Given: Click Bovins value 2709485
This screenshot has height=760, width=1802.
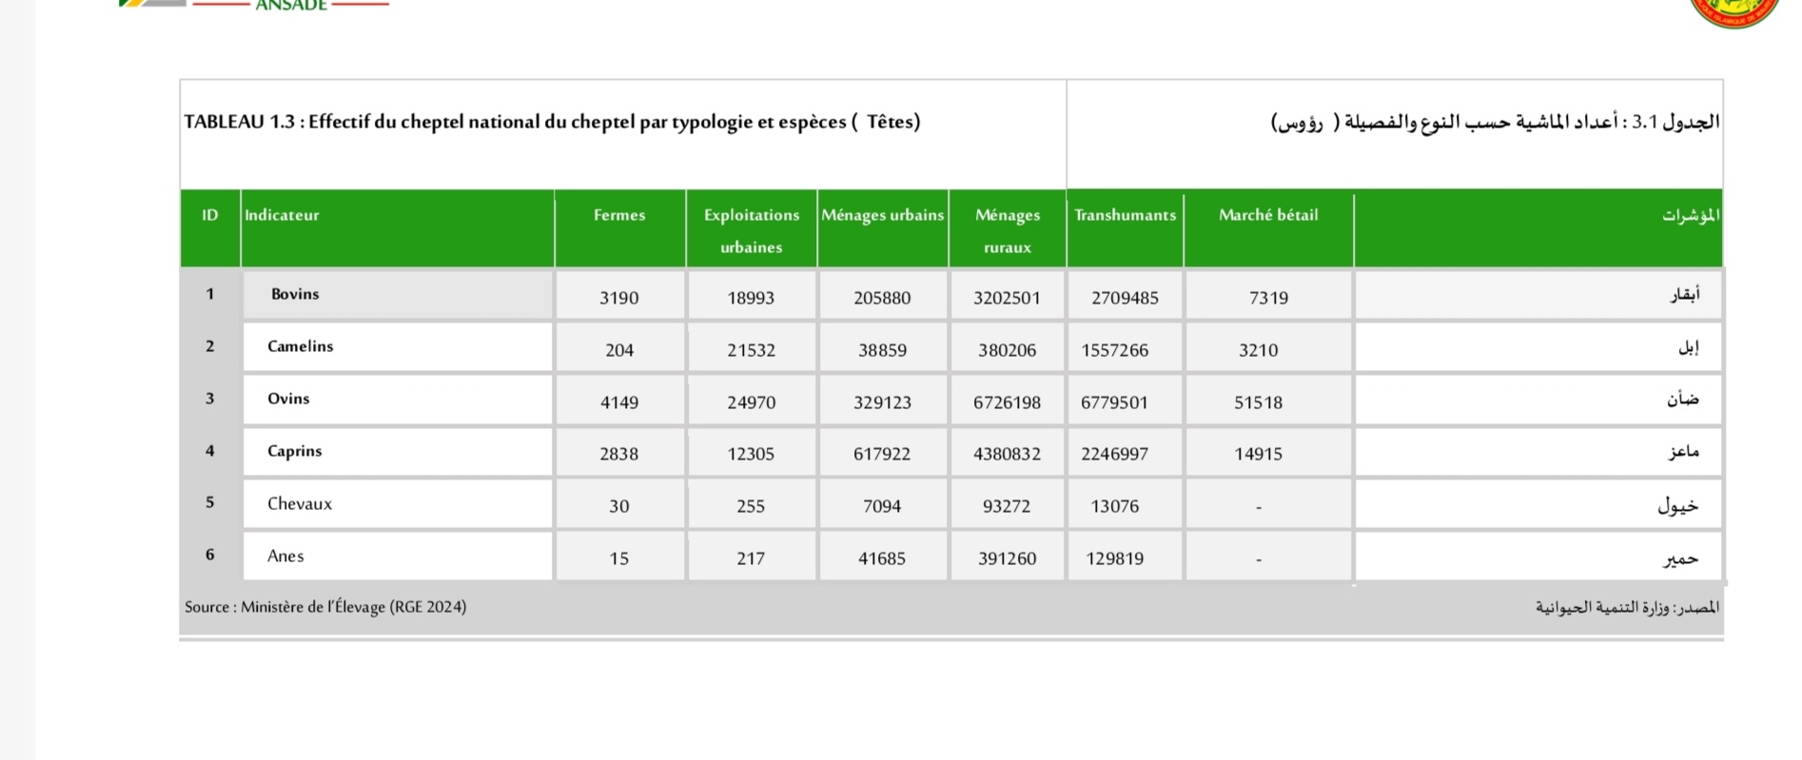Looking at the screenshot, I should point(1125,298).
